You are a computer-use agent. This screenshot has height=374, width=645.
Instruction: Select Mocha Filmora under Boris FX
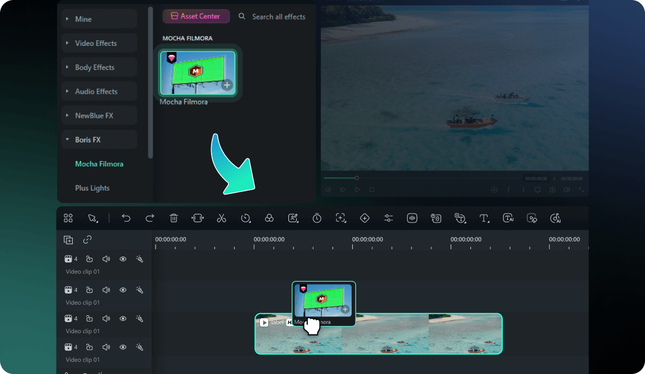click(99, 164)
